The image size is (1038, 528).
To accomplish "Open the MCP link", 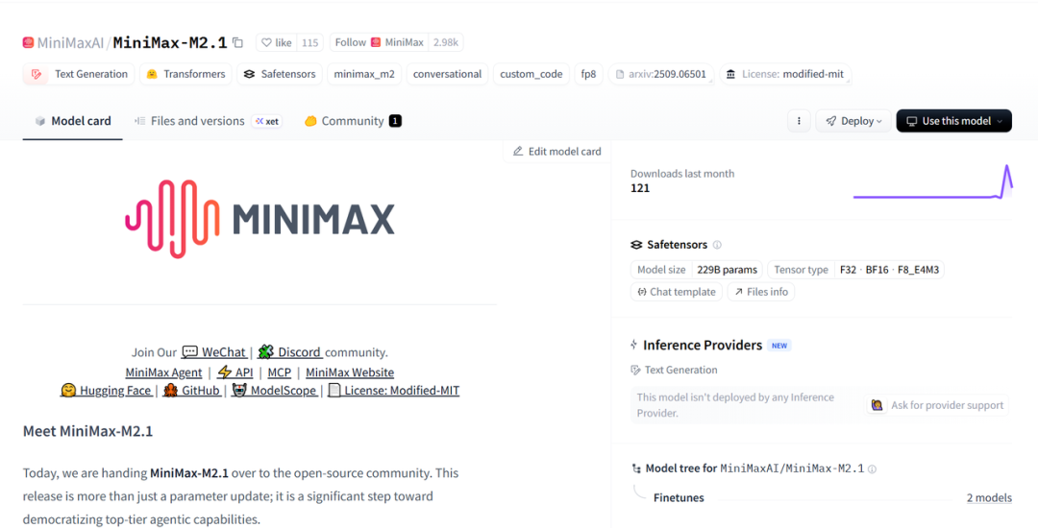I will coord(280,372).
